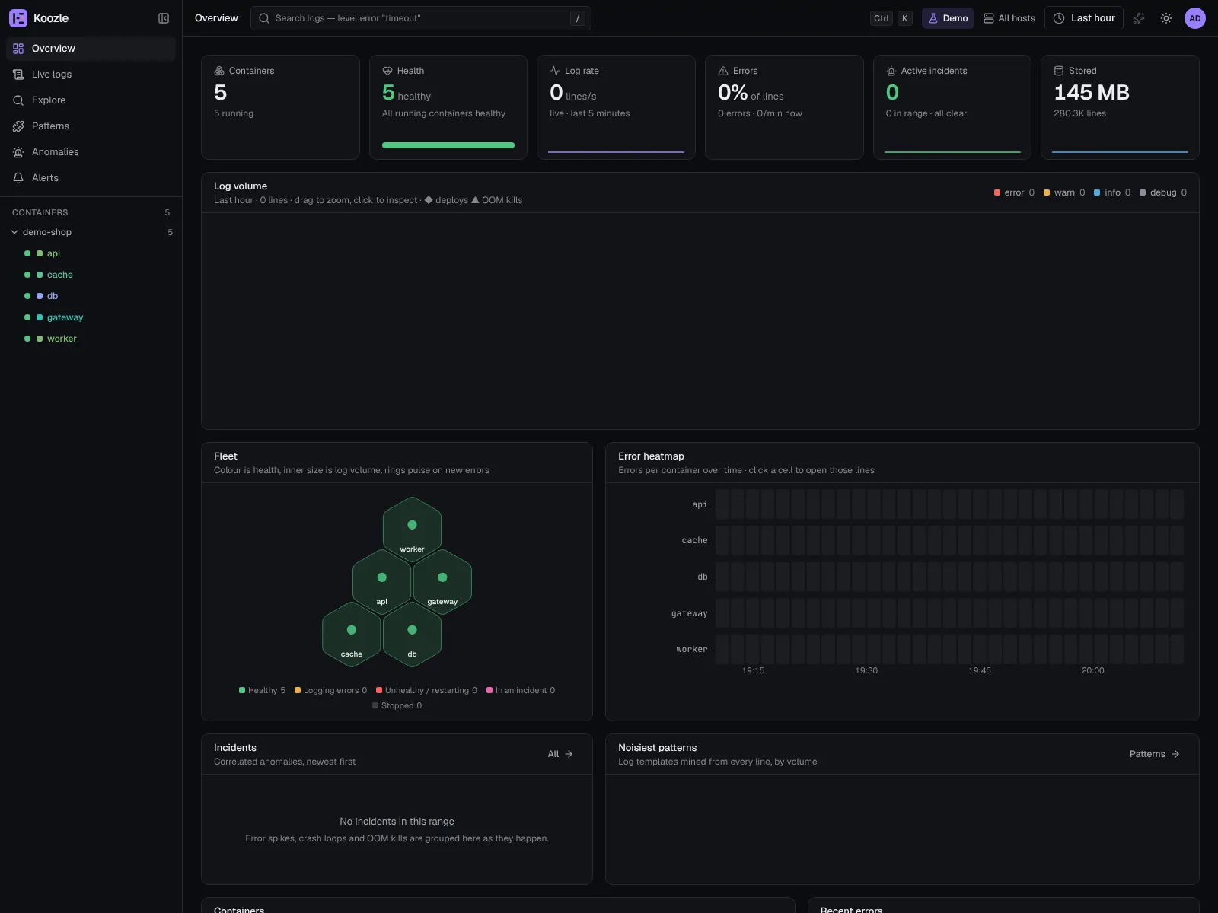The image size is (1218, 913).
Task: Click the Containers summary card
Action: click(280, 107)
